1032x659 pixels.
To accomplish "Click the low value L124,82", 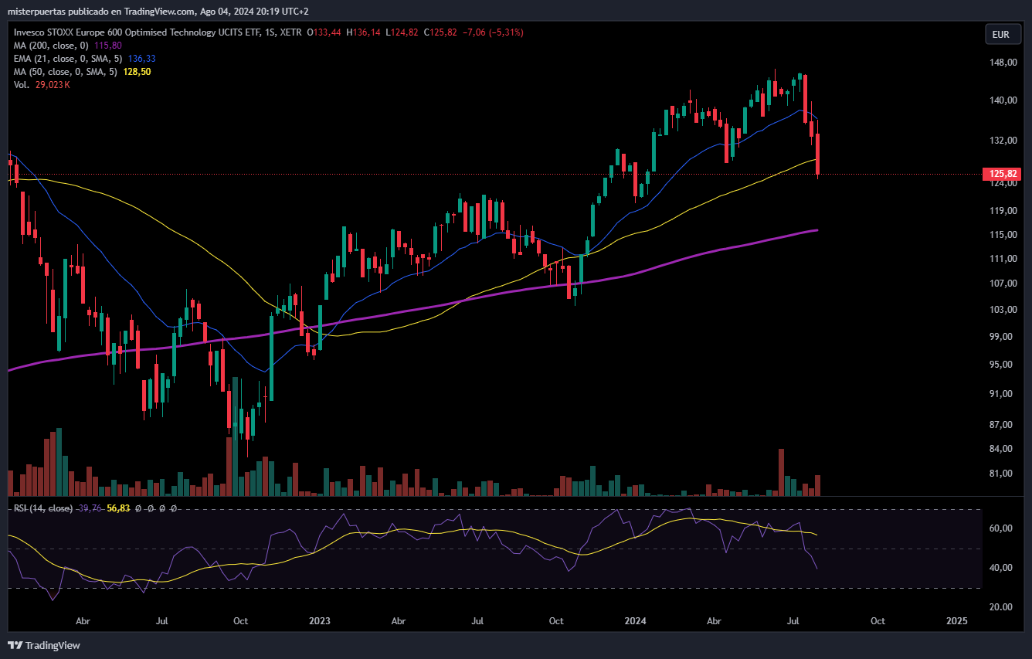I will point(402,32).
